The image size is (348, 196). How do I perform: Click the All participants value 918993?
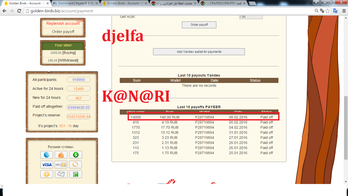point(78,80)
